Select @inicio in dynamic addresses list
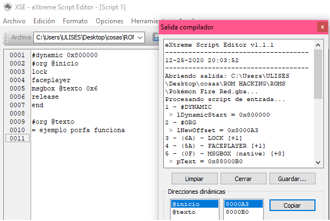This screenshot has height=221, width=330. tap(194, 204)
